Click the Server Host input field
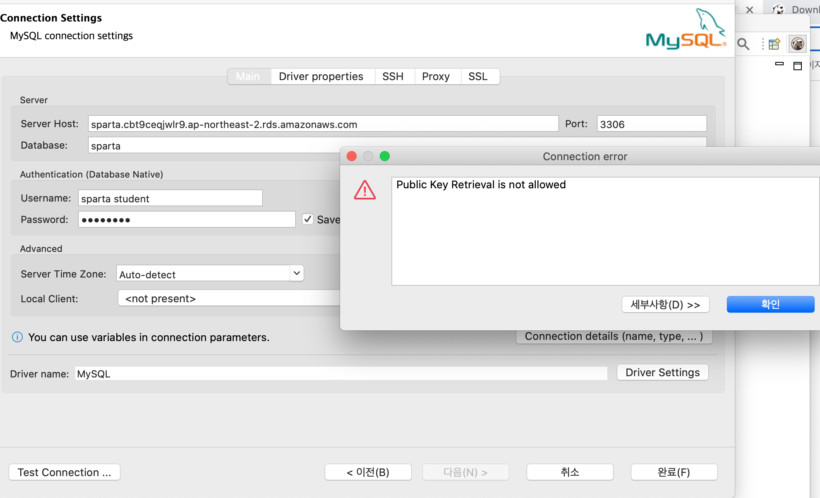 [323, 124]
